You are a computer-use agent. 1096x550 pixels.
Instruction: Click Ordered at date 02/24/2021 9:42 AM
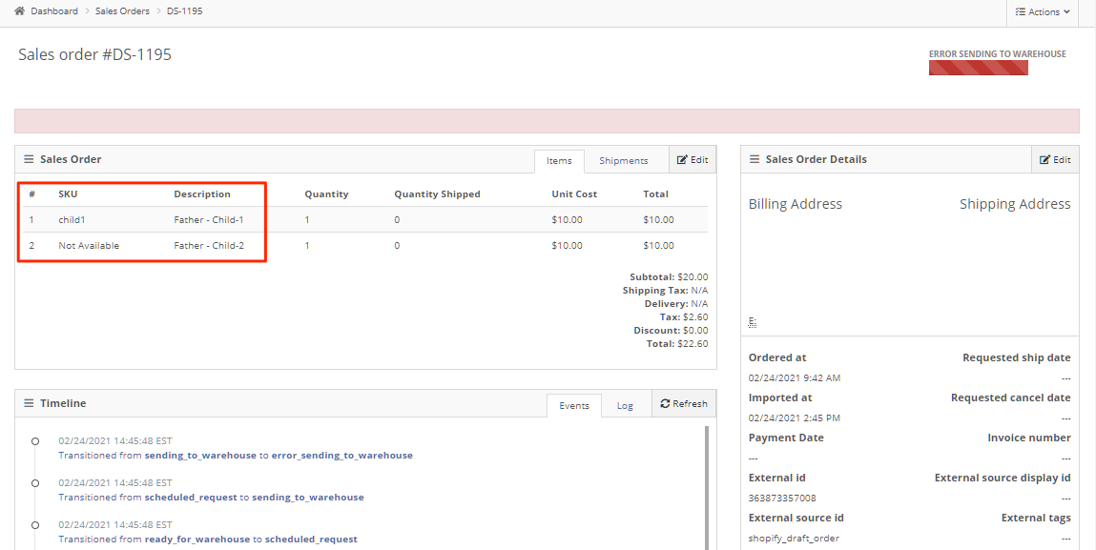click(794, 378)
